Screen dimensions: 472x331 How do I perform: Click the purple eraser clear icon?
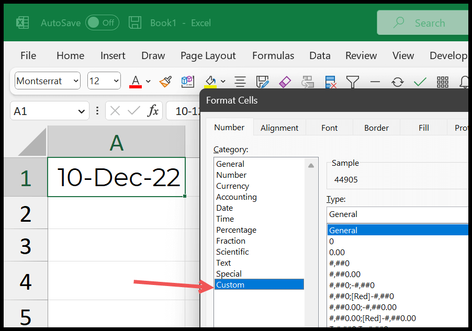tap(285, 82)
